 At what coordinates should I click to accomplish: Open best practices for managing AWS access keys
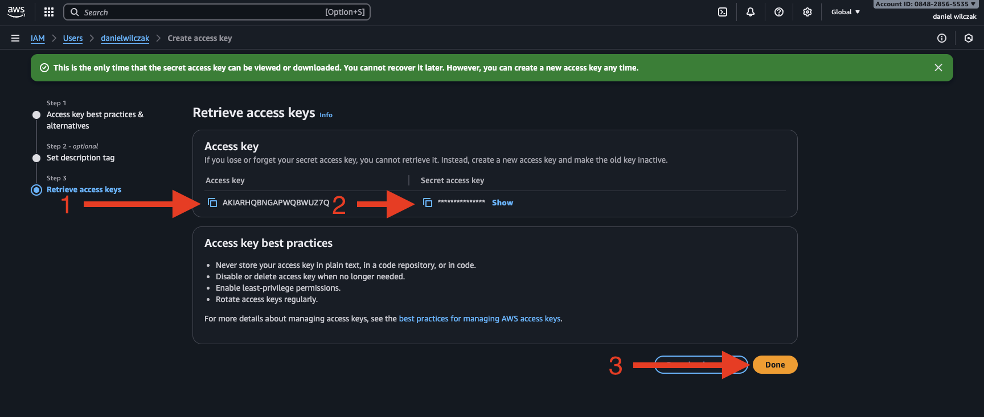point(479,319)
